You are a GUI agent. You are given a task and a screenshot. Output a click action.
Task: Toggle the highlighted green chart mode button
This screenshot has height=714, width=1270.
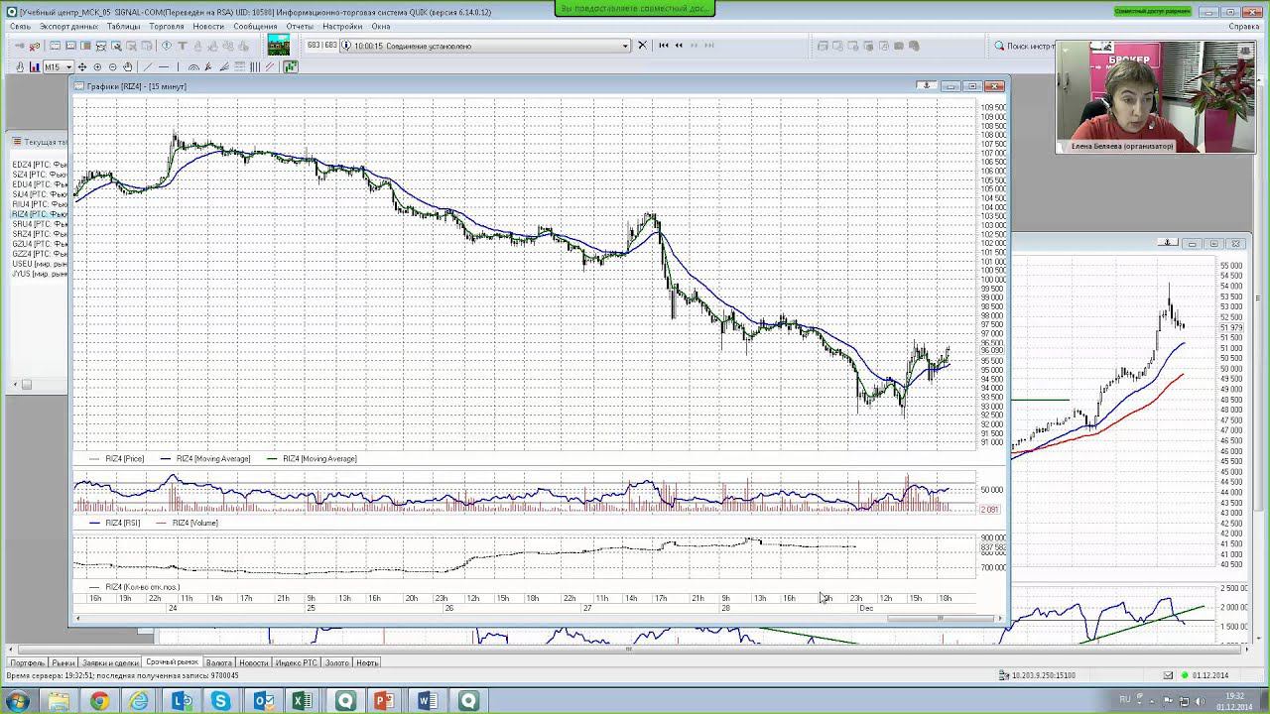click(290, 66)
